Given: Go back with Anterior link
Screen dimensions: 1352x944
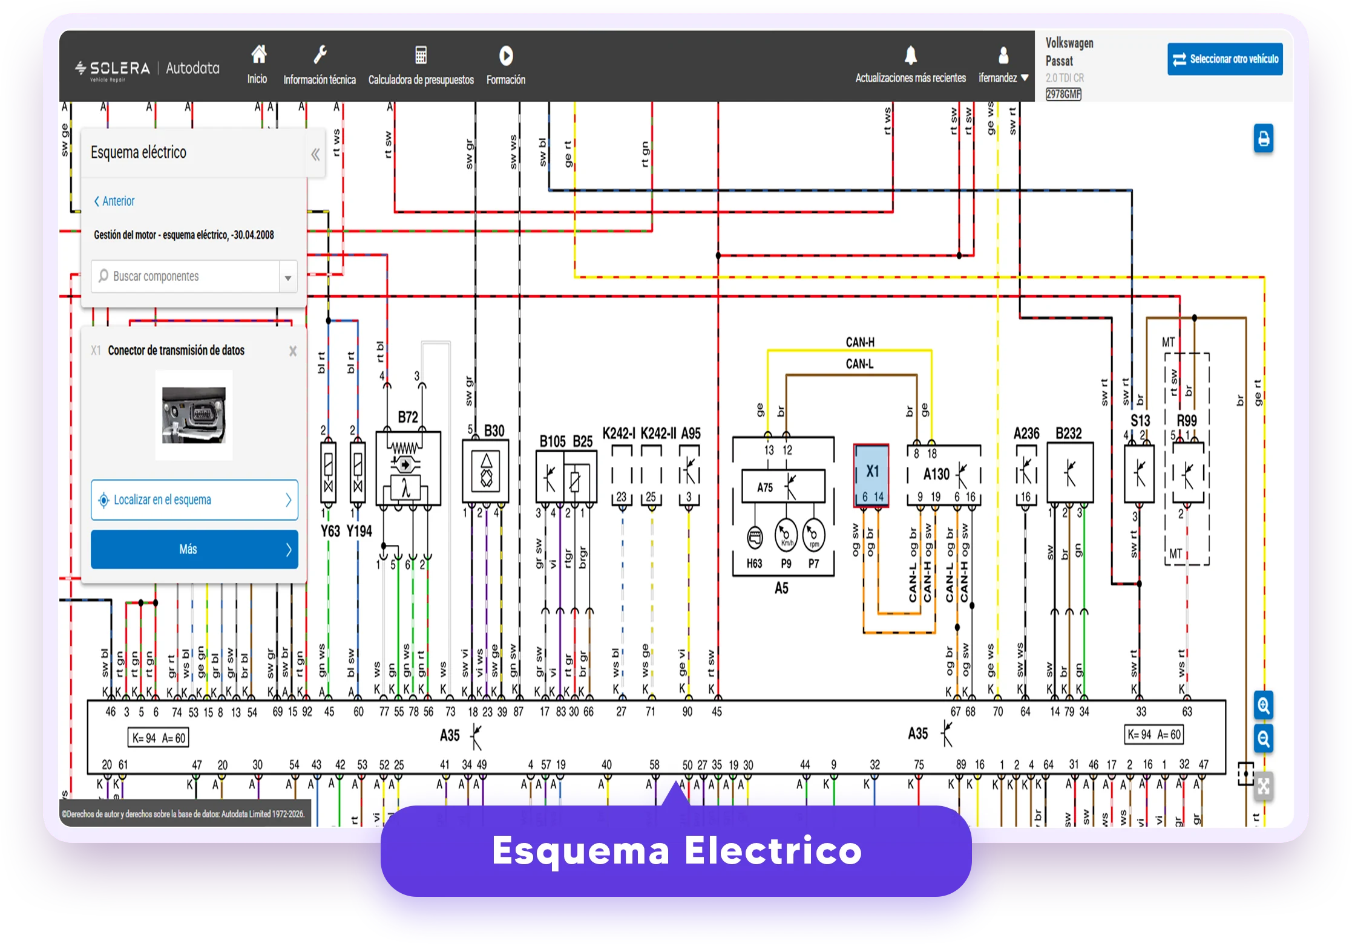Looking at the screenshot, I should [x=114, y=201].
